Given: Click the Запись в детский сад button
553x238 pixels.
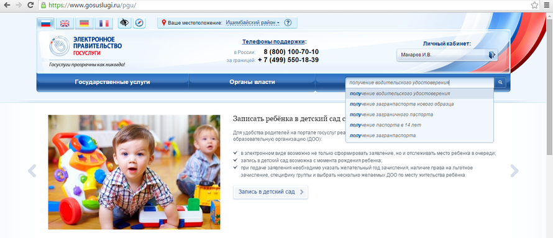Looking at the screenshot, I should pos(270,192).
